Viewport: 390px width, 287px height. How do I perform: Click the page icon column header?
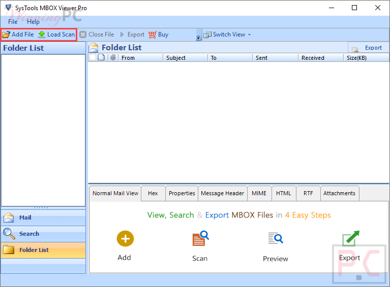[x=101, y=57]
